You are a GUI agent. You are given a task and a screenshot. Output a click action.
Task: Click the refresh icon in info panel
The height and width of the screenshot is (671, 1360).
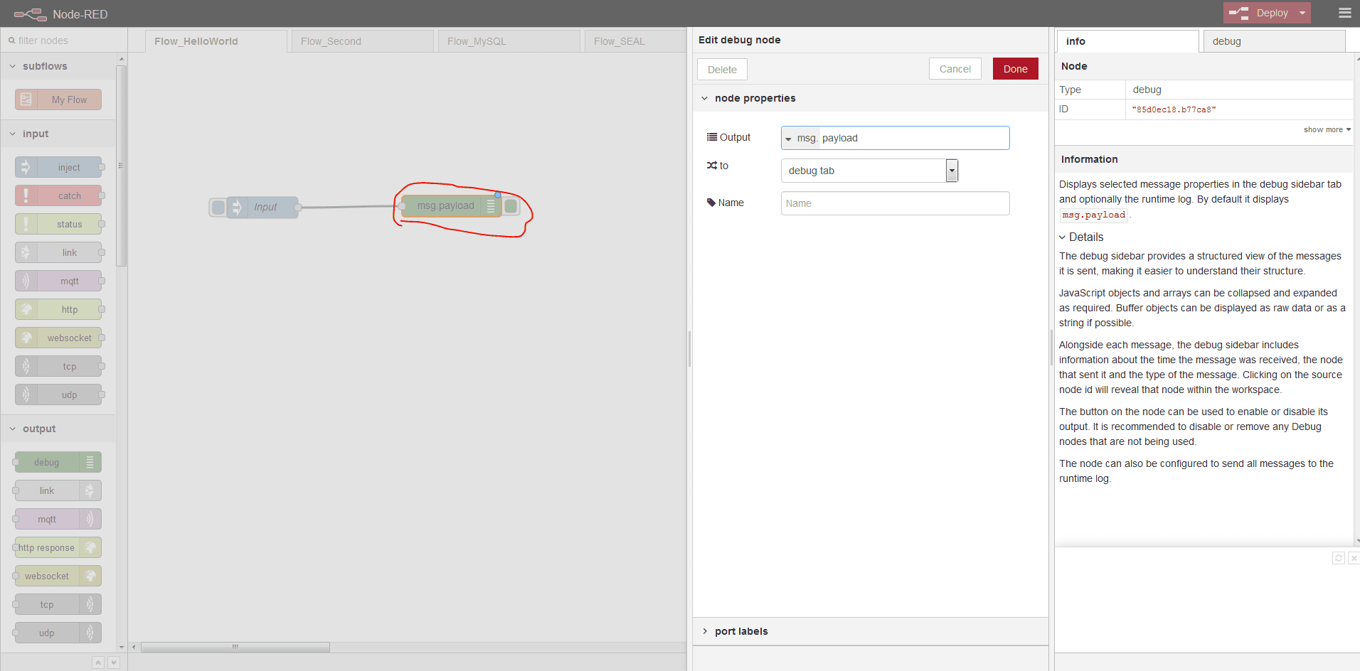(1338, 558)
